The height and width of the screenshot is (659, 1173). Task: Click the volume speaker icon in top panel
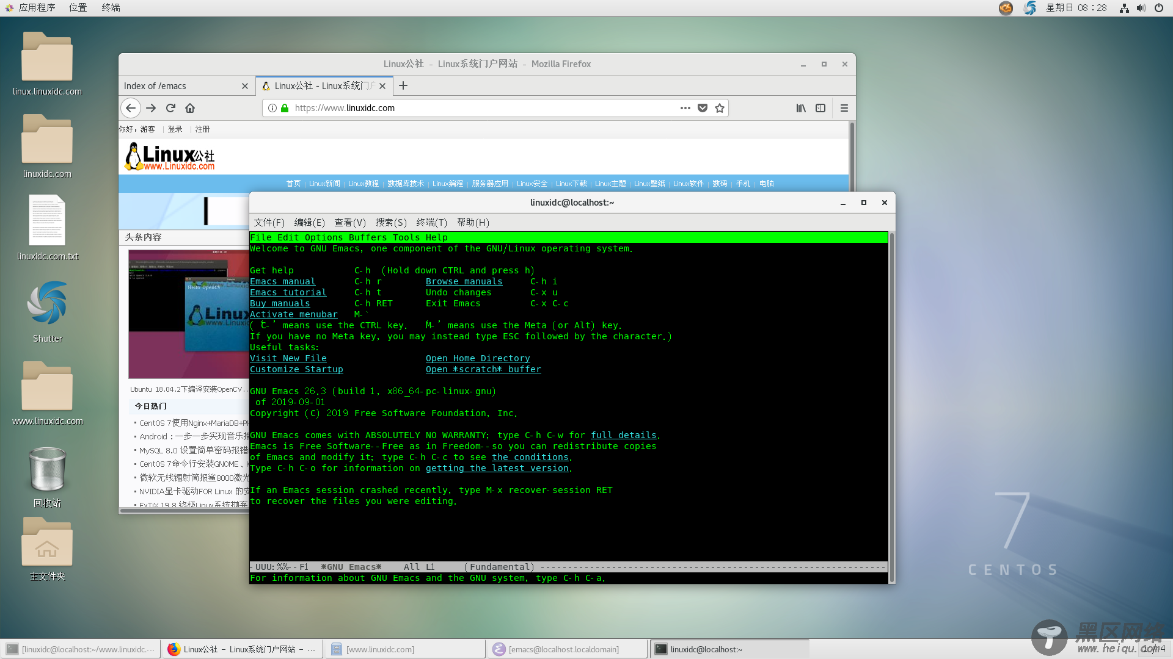pos(1141,8)
